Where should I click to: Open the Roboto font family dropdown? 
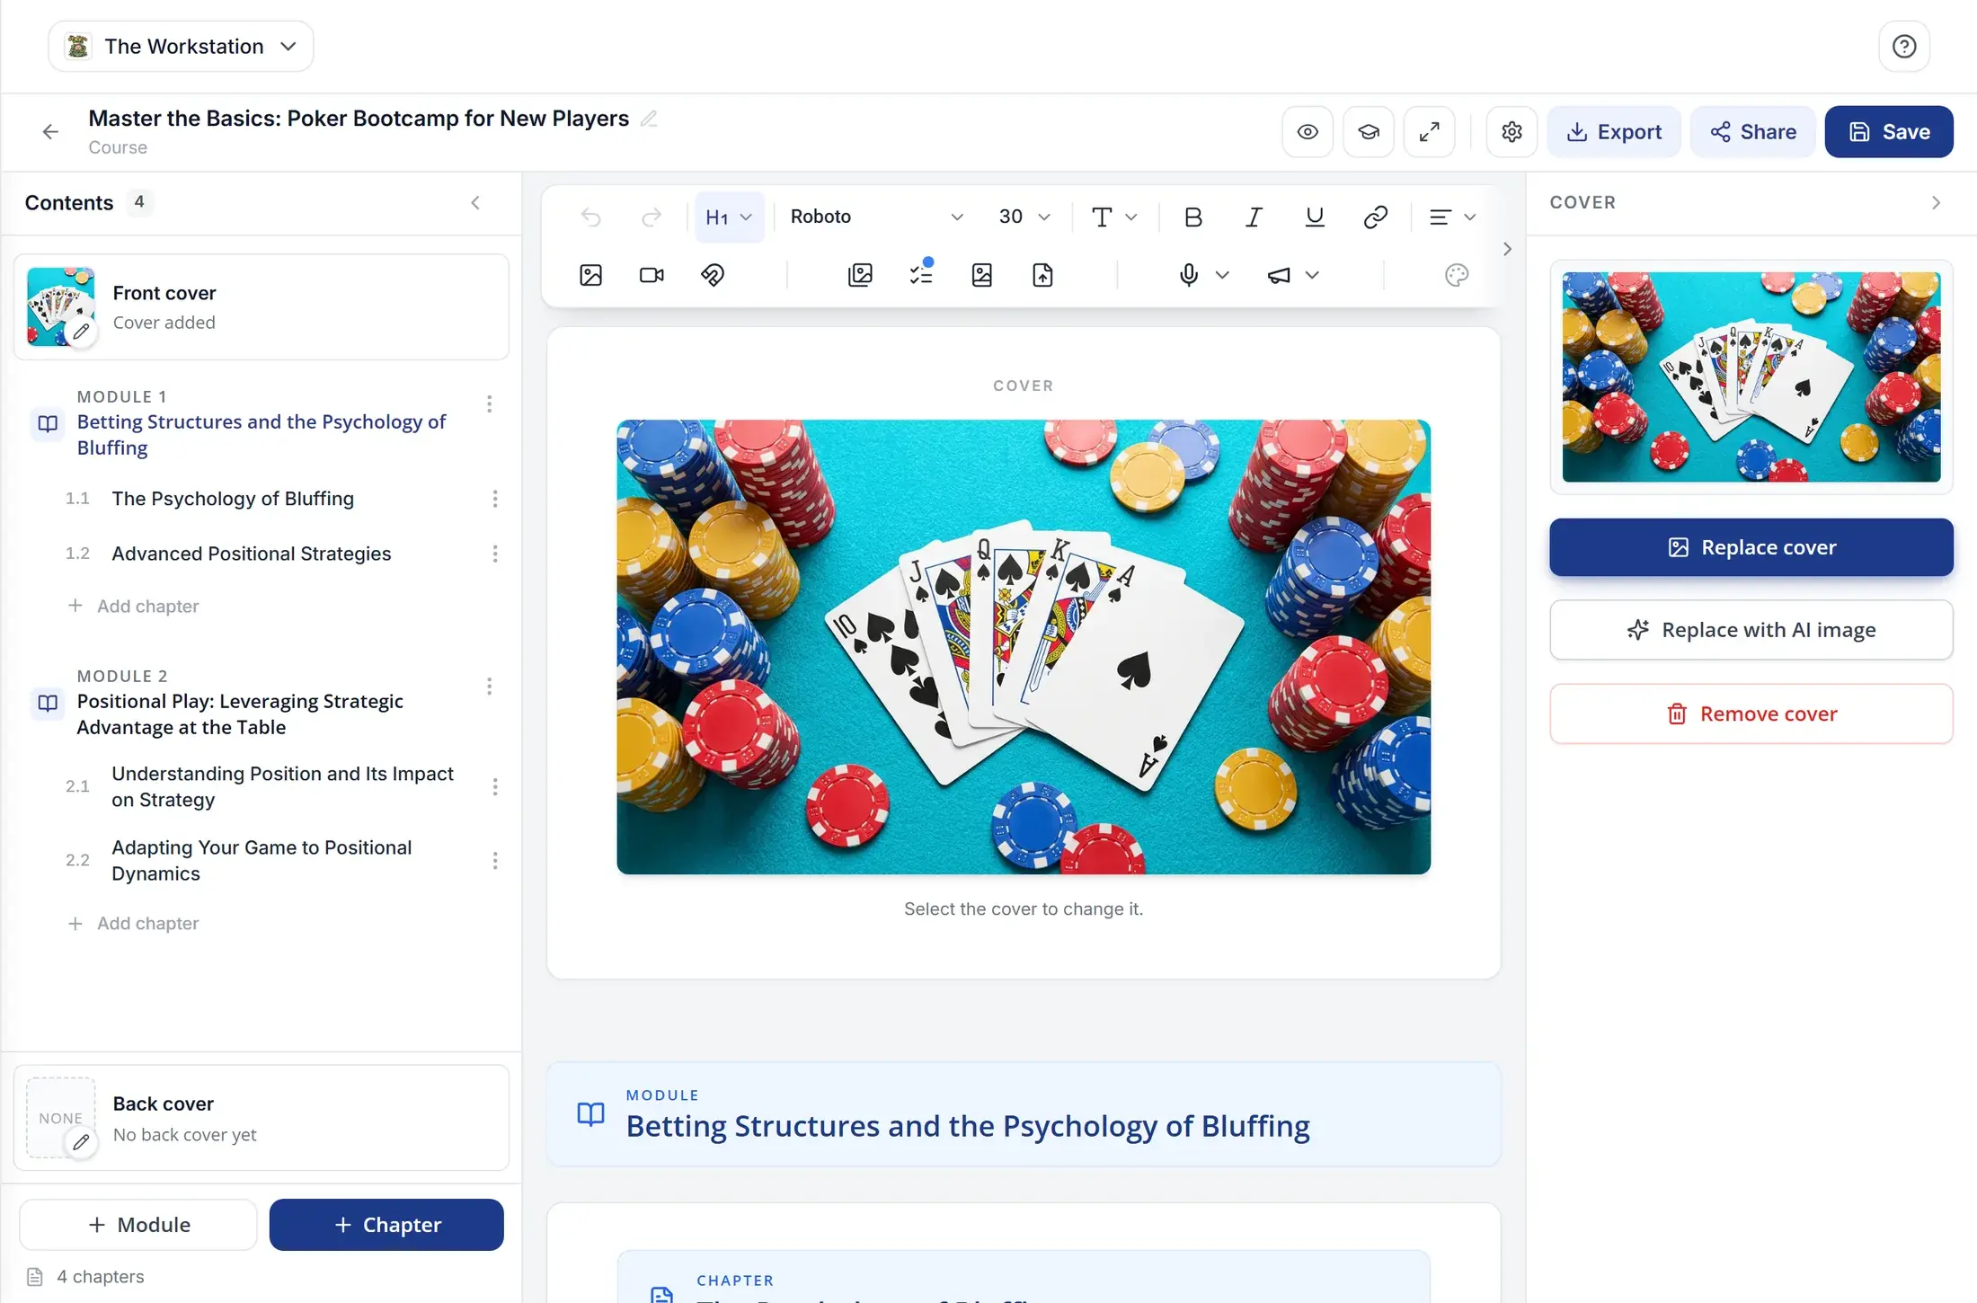(x=876, y=217)
